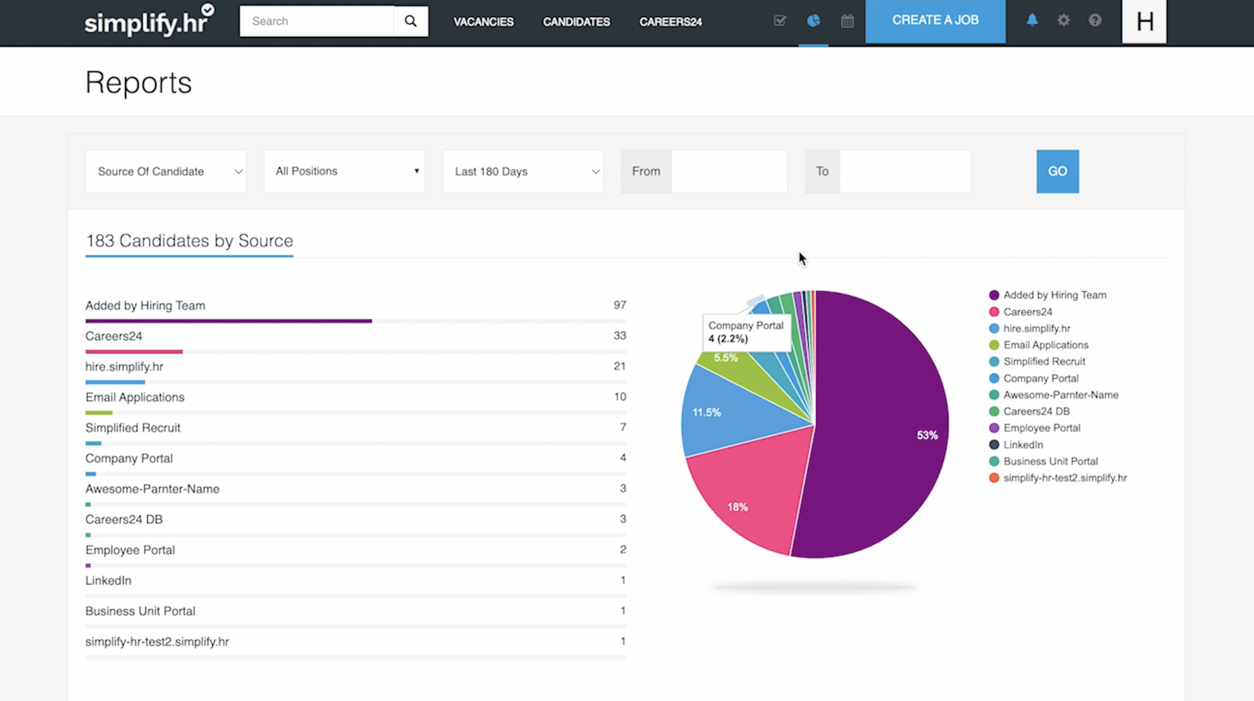The width and height of the screenshot is (1254, 701).
Task: Open settings using the gear icon
Action: point(1063,20)
